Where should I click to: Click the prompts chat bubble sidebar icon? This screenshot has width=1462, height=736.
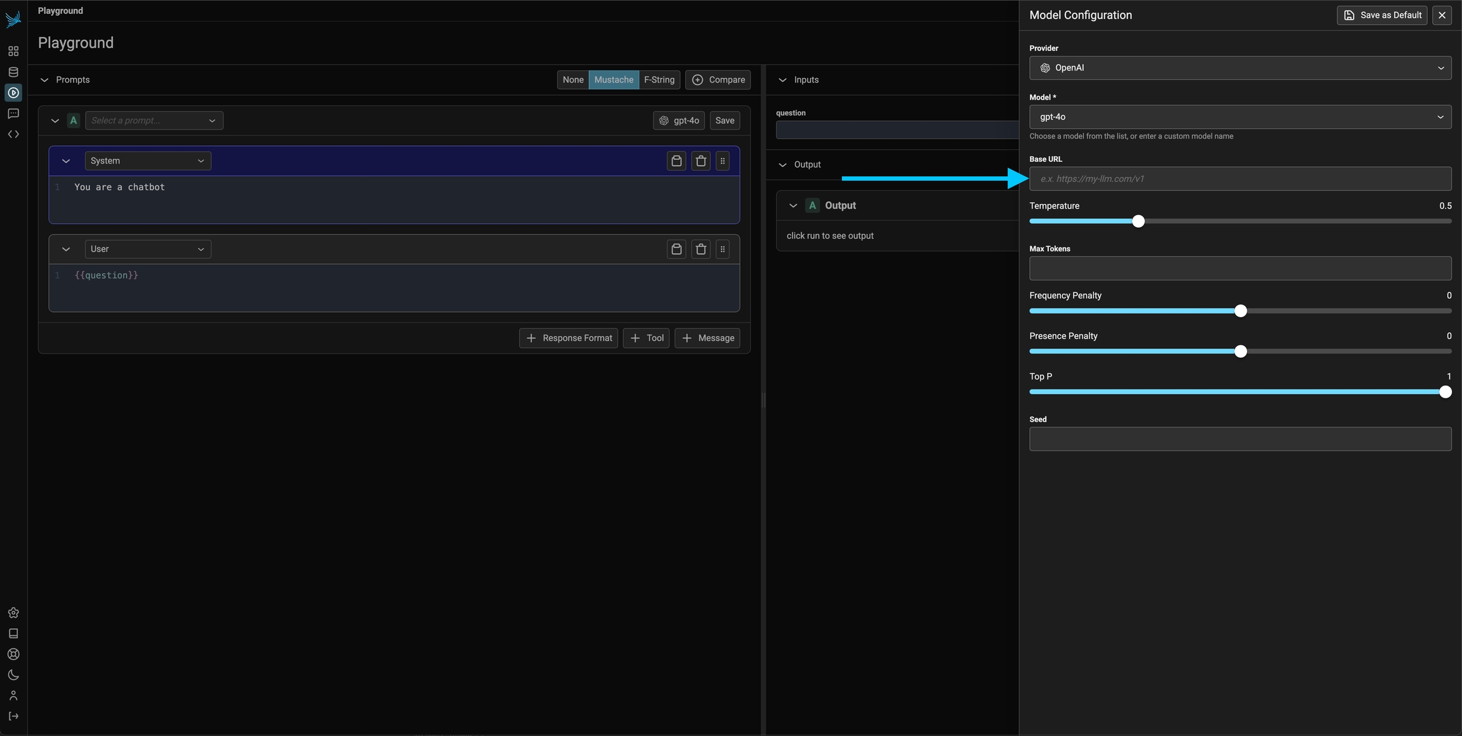[x=13, y=114]
